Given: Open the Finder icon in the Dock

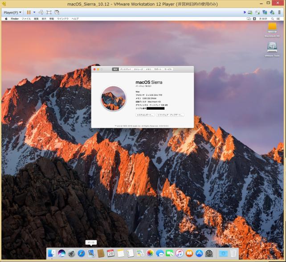Looking at the screenshot, I should pos(52,253).
